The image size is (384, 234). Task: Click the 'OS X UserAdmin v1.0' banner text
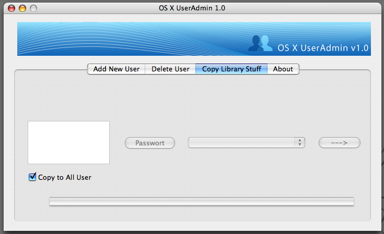click(323, 48)
